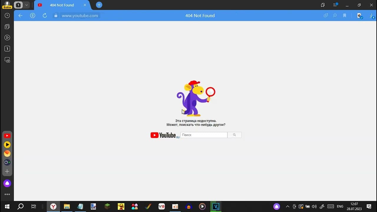
Task: Switch the ENG input language indicator
Action: point(340,206)
